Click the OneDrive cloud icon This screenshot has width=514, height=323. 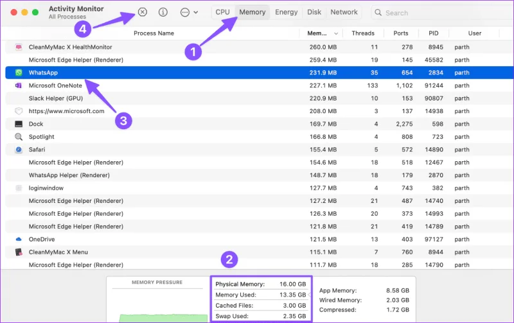(19, 239)
